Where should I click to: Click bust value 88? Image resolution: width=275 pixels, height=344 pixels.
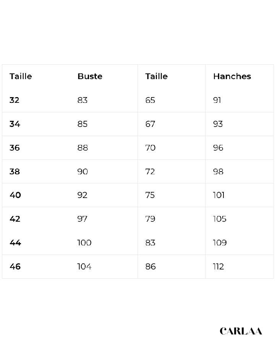[x=82, y=148]
